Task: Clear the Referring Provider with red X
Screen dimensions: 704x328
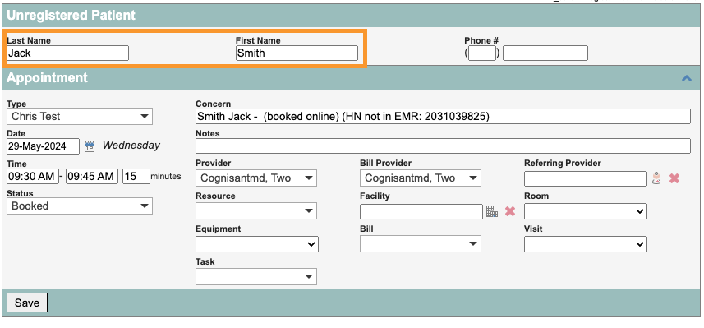Action: (x=674, y=178)
